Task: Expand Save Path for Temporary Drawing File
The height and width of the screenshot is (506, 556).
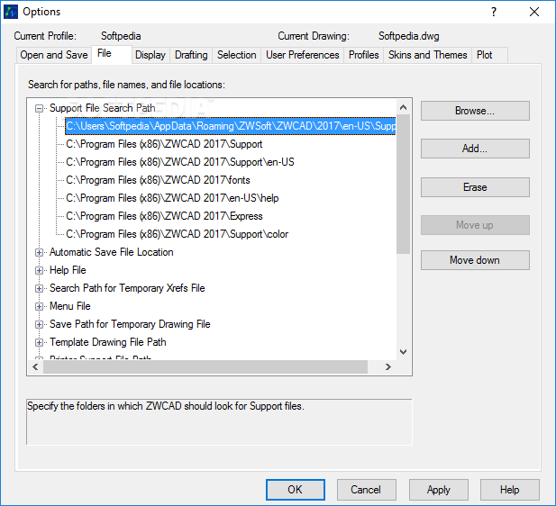Action: (39, 324)
